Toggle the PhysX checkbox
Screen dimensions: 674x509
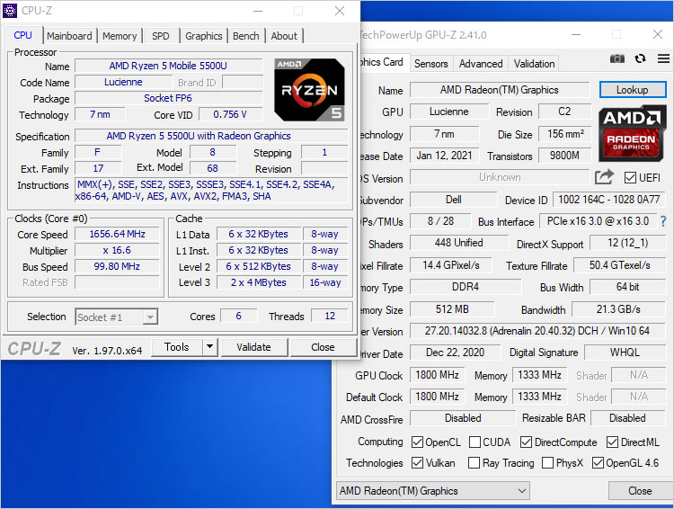547,462
